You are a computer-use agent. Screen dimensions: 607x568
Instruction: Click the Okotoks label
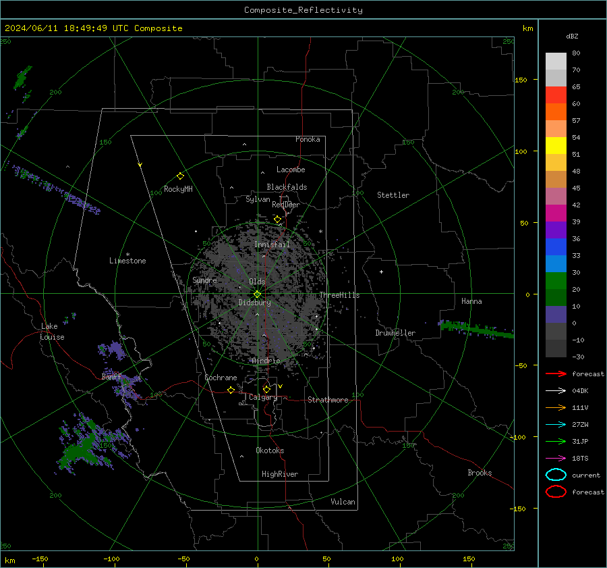(x=270, y=450)
